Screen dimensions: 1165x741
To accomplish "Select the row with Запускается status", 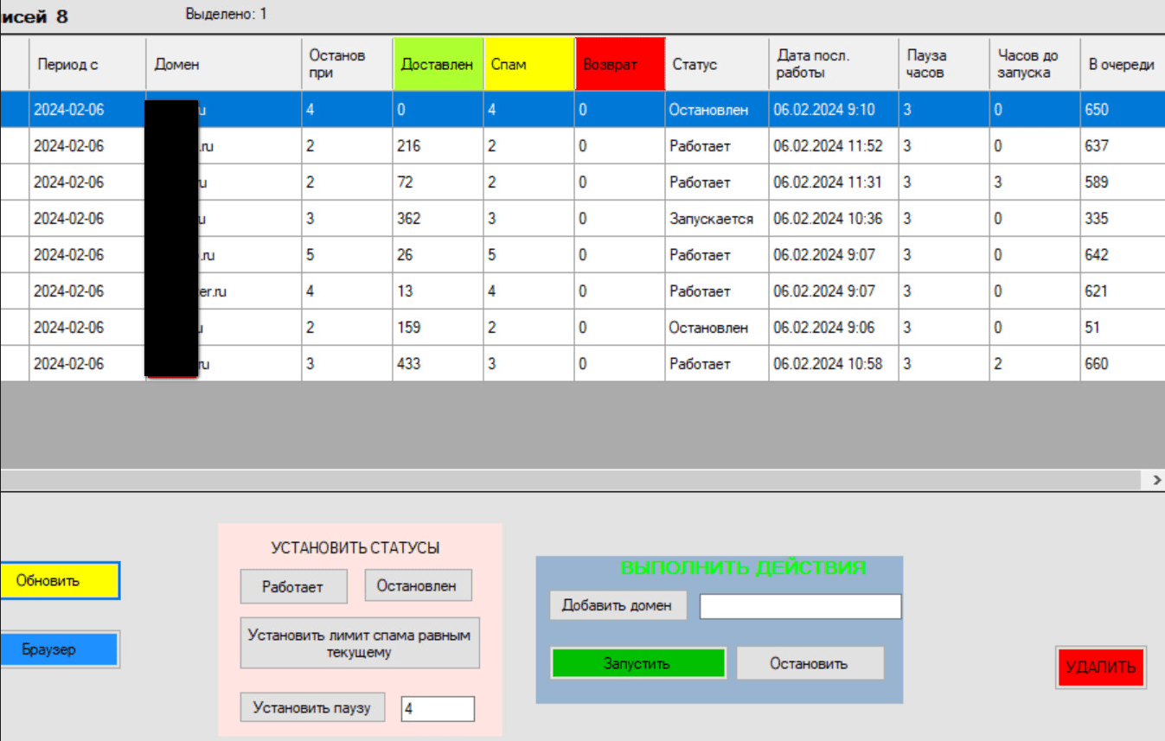I will pos(582,219).
